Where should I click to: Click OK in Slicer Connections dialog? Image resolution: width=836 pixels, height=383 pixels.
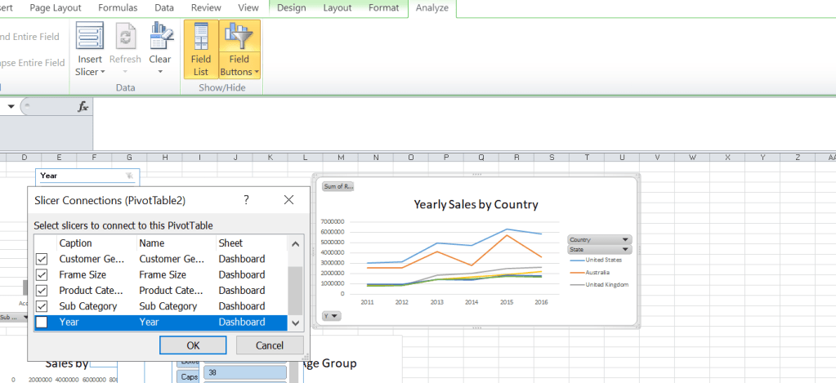[x=193, y=345]
